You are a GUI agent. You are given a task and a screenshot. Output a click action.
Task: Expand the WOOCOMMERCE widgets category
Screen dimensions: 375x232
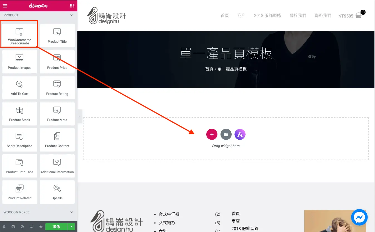(x=38, y=212)
